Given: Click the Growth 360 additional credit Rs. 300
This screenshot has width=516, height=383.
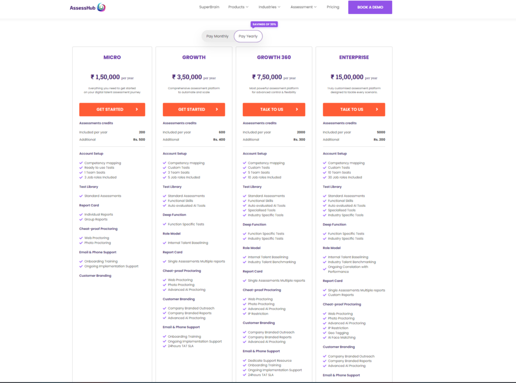Looking at the screenshot, I should 299,139.
